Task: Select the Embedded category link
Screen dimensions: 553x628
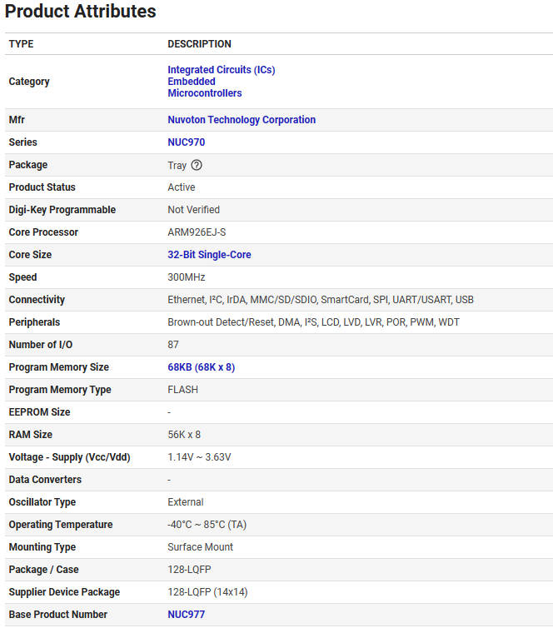Action: click(191, 82)
